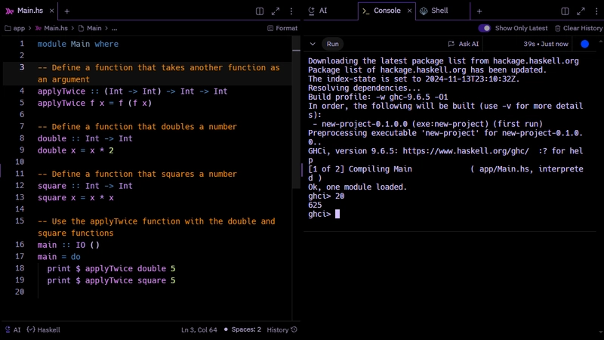Click the Main.hs breadcrumb
This screenshot has width=604, height=340.
pyautogui.click(x=51, y=28)
